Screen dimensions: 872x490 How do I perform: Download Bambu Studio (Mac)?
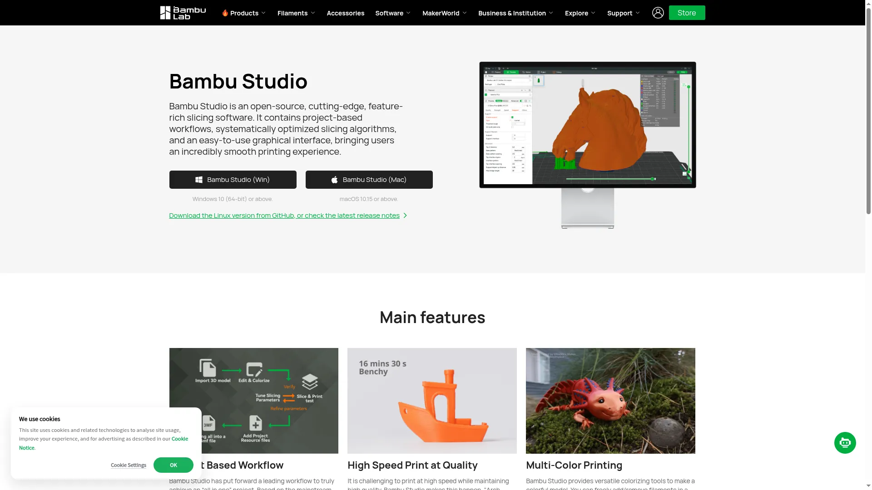coord(369,180)
